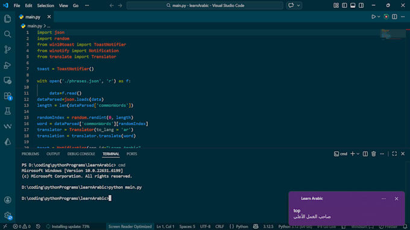Viewport: 410px width, 230px height.
Task: Expand the run button dropdown arrow
Action: [x=379, y=17]
